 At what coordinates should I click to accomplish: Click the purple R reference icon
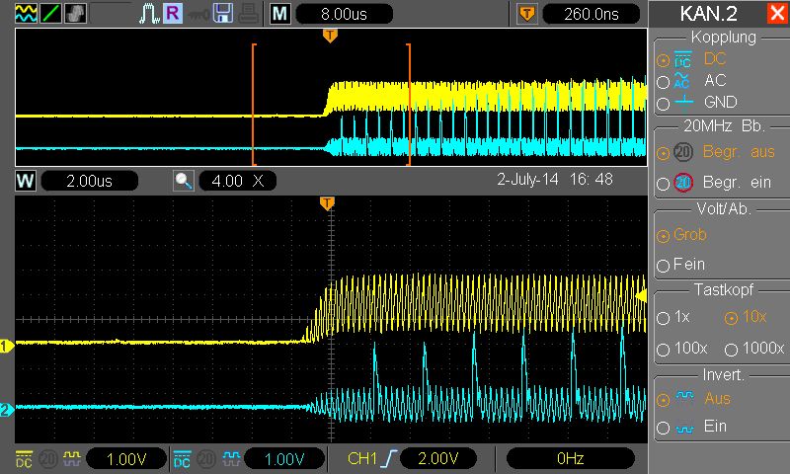point(172,15)
